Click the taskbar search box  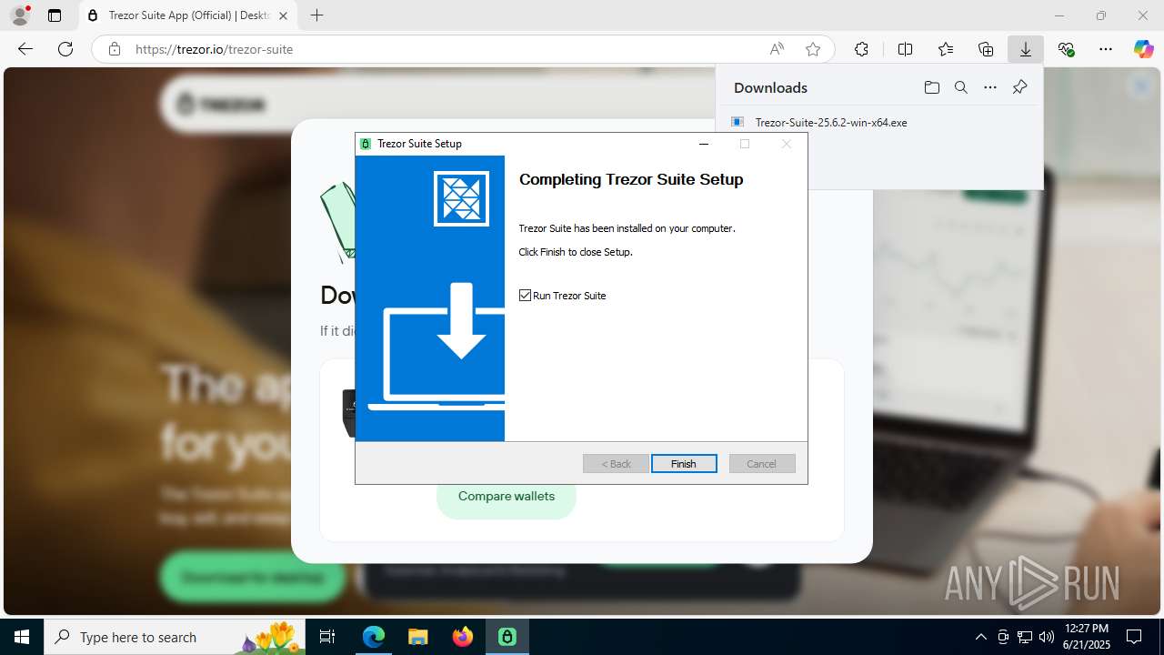(x=176, y=637)
